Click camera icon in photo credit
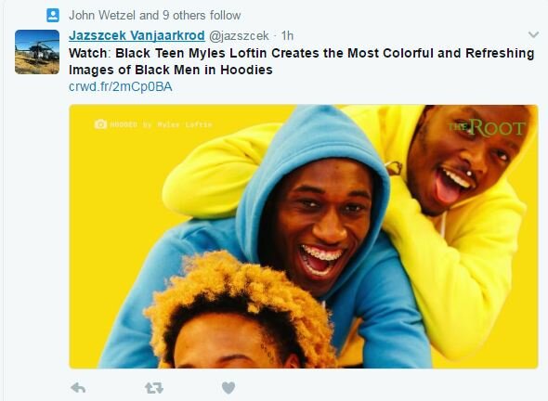Screen dimensions: 548x401 (x=100, y=124)
